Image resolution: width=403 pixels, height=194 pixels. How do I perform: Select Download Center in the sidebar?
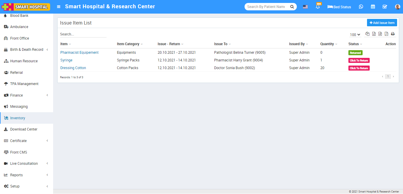pos(24,129)
